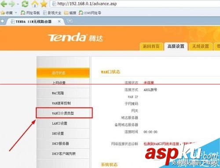Image resolution: width=220 pixels, height=168 pixels.
Task: Click the 子网掩码 label
Action: pyautogui.click(x=131, y=104)
